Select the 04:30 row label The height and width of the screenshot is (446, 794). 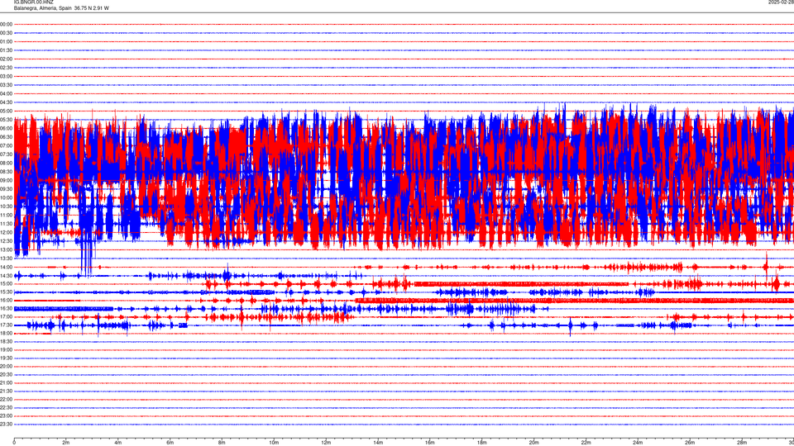click(x=6, y=102)
